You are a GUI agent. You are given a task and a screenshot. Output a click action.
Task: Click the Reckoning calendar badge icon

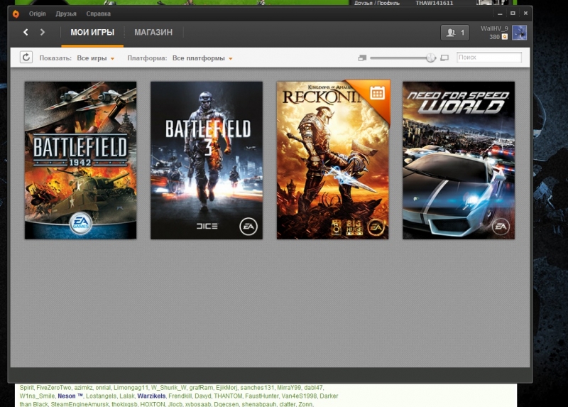pos(377,93)
